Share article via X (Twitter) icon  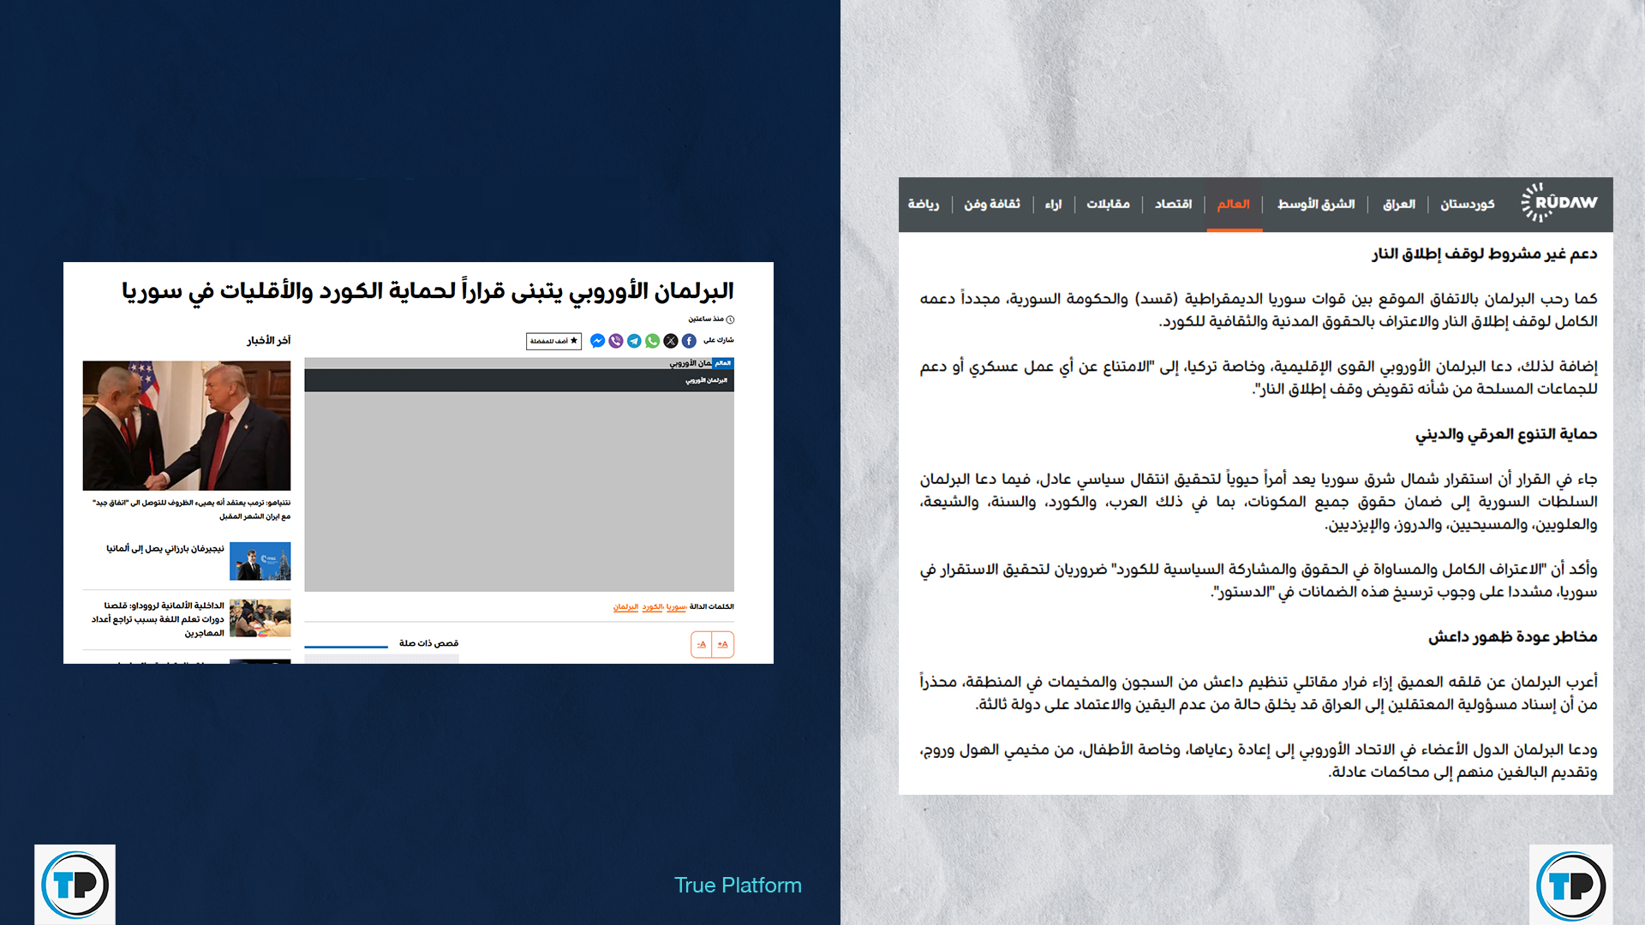(671, 341)
